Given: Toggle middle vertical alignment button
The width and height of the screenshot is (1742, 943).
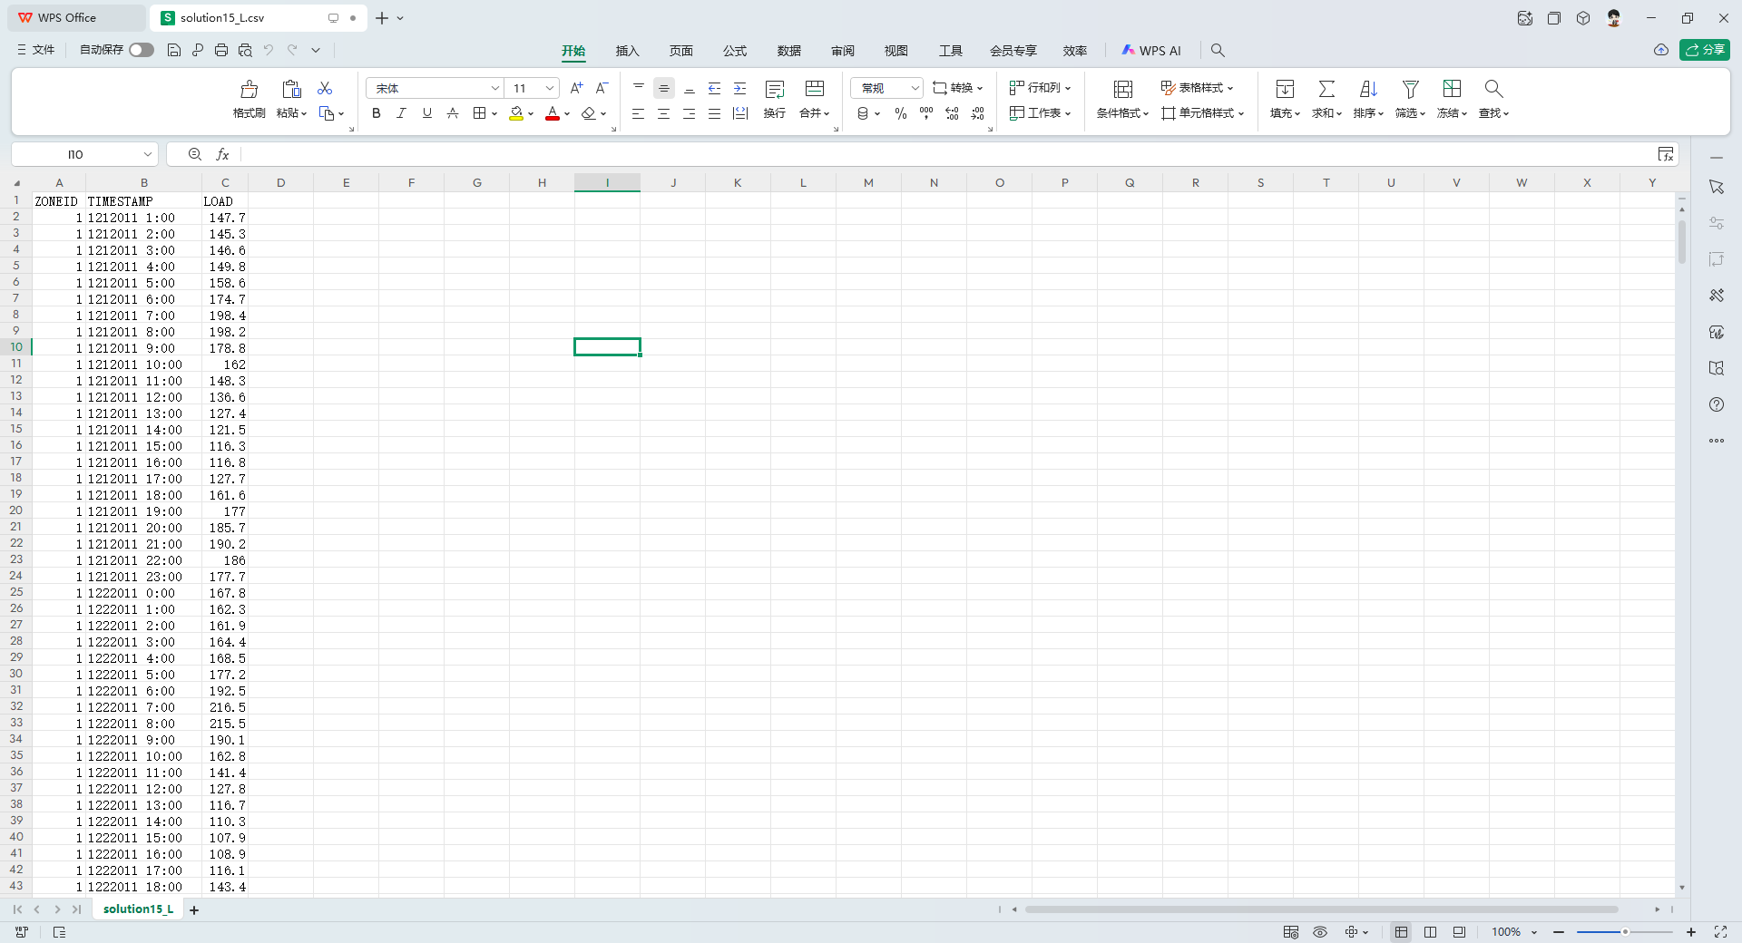Looking at the screenshot, I should pyautogui.click(x=664, y=88).
